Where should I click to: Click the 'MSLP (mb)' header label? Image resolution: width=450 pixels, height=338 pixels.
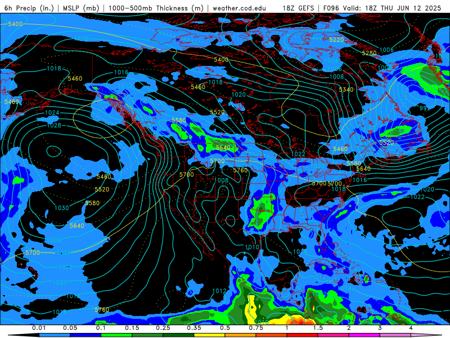pyautogui.click(x=81, y=8)
